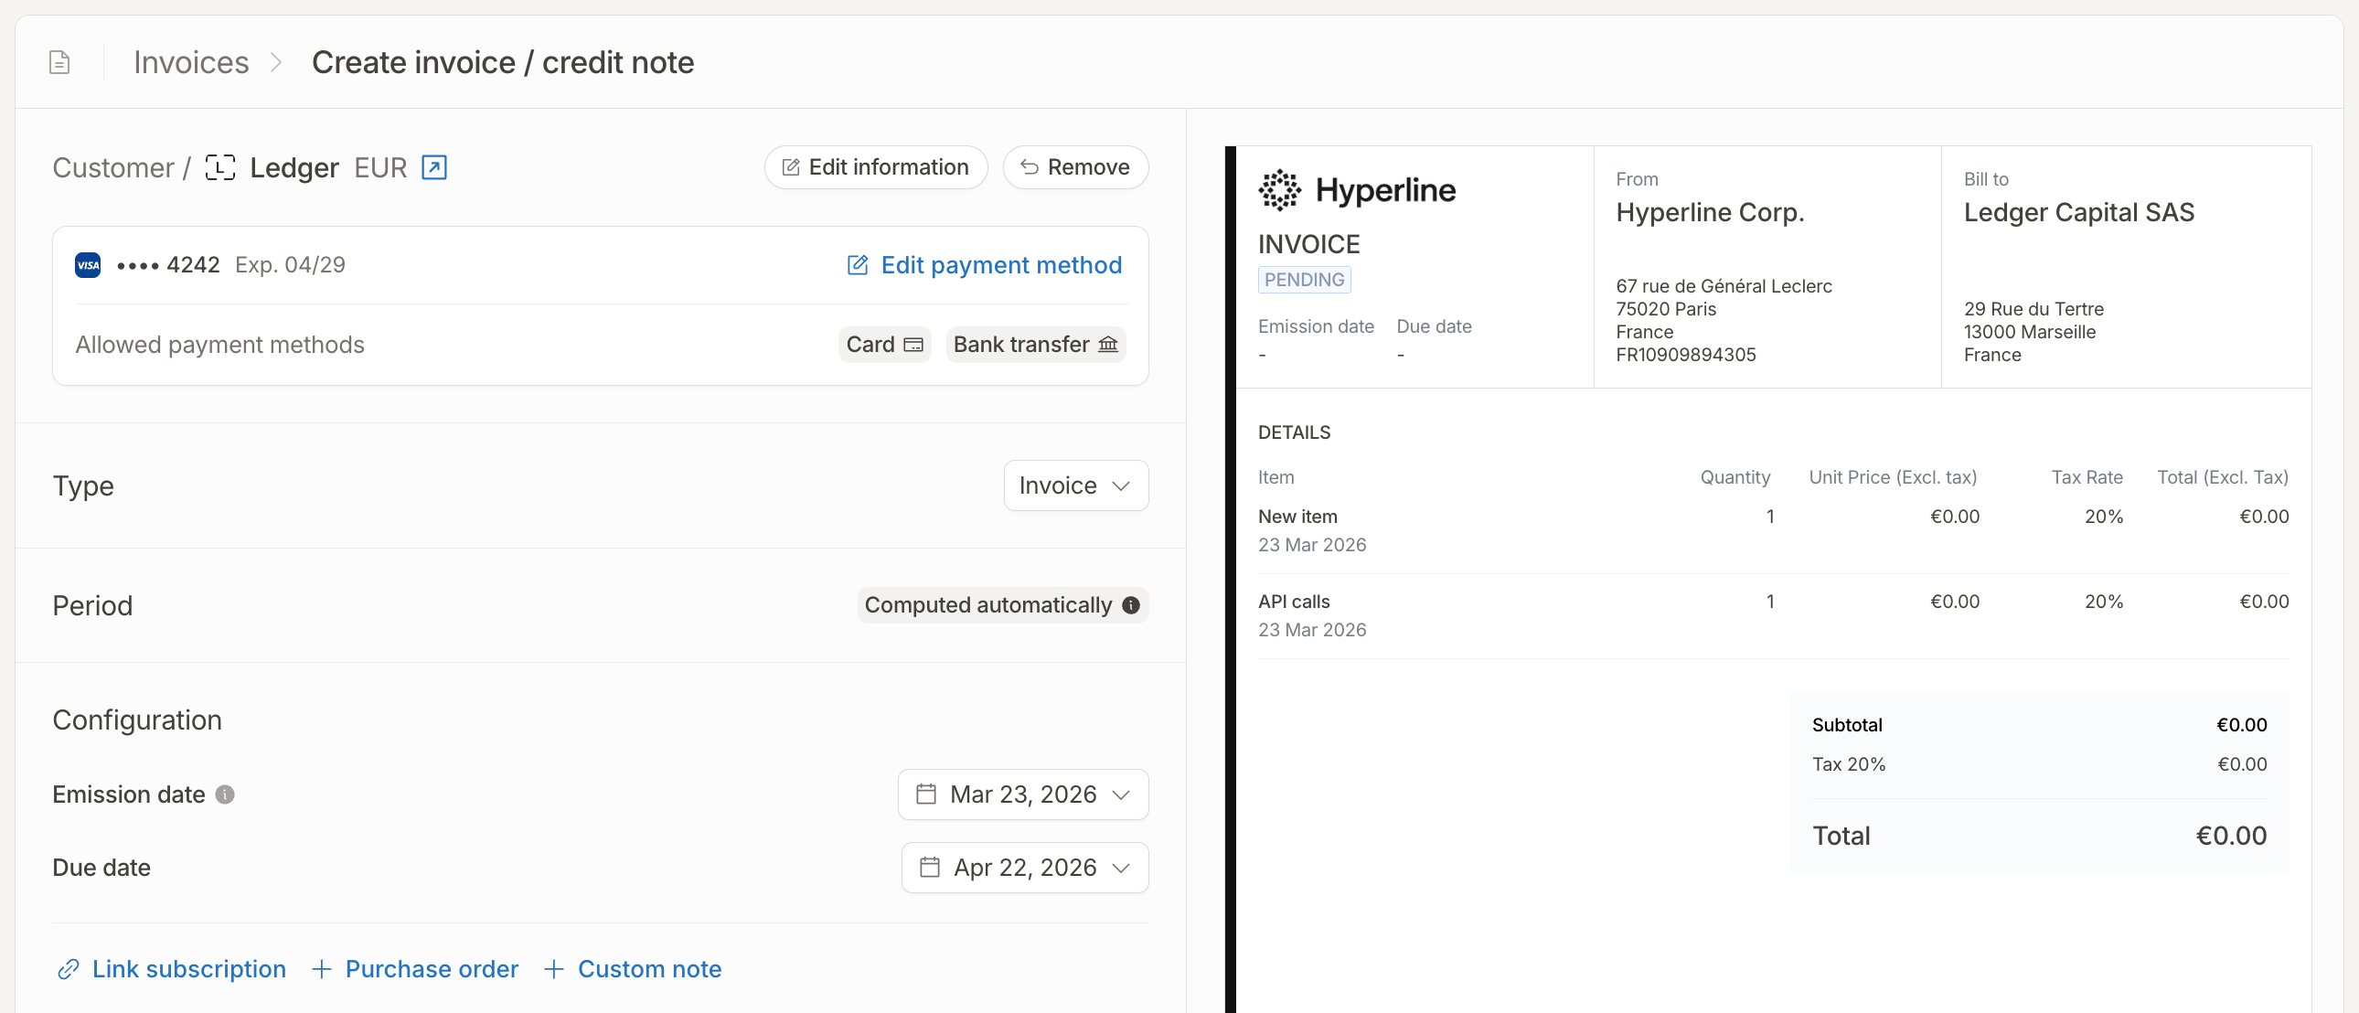2359x1013 pixels.
Task: Click 'Hyperline Corp.' in From section
Action: click(1710, 212)
